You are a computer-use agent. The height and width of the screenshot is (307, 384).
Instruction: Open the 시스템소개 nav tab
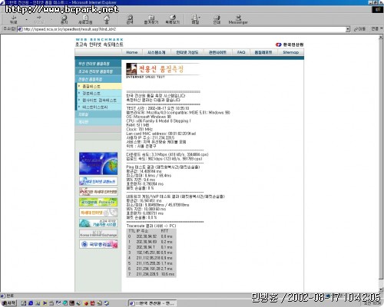coord(157,52)
